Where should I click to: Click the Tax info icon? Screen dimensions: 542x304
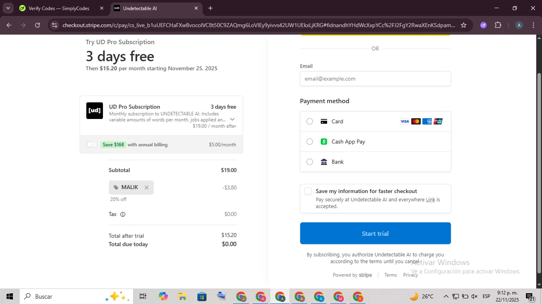123,215
